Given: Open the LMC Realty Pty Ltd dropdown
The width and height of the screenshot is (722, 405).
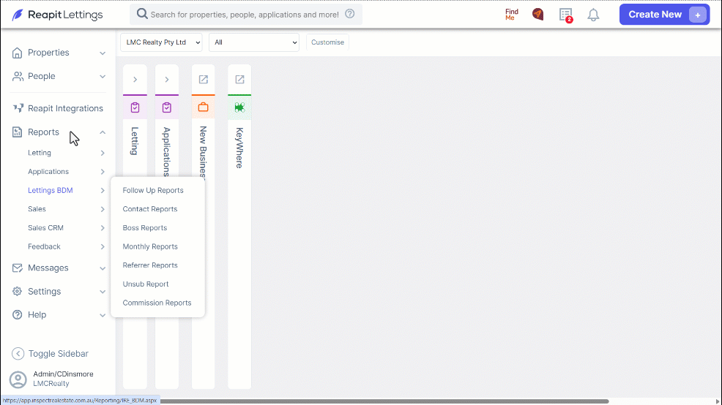Looking at the screenshot, I should coord(161,42).
